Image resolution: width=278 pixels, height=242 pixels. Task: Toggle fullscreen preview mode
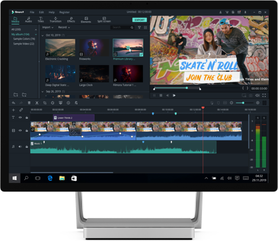264,95
